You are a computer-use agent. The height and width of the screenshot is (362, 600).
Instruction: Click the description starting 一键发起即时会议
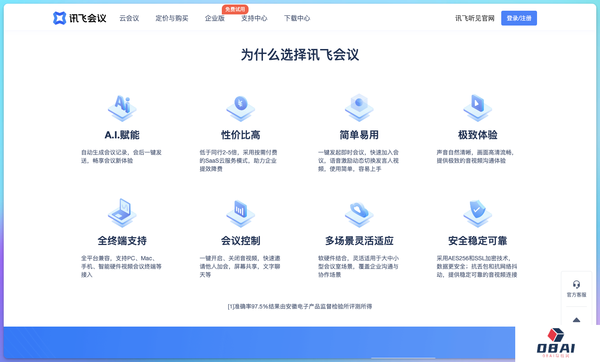[x=358, y=161]
